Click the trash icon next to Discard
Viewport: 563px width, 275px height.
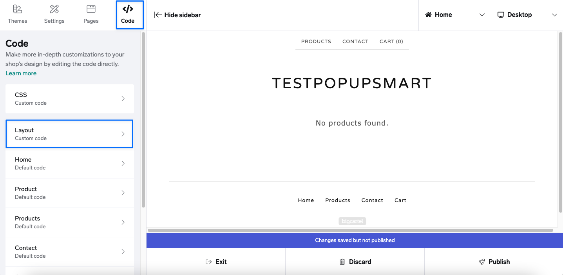point(342,262)
